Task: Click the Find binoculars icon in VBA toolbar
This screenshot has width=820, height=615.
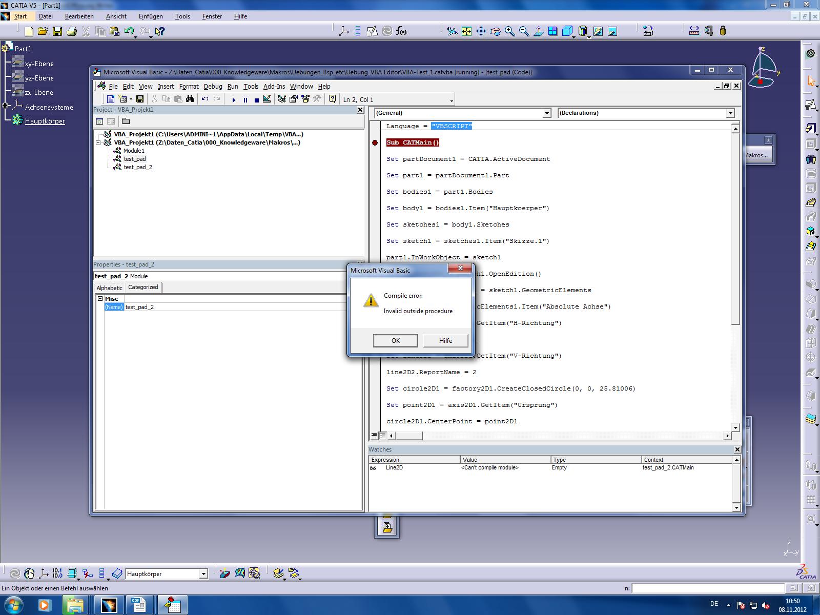Action: click(x=190, y=99)
